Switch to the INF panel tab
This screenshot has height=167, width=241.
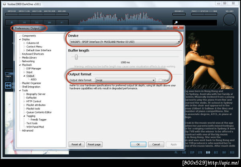(224, 153)
